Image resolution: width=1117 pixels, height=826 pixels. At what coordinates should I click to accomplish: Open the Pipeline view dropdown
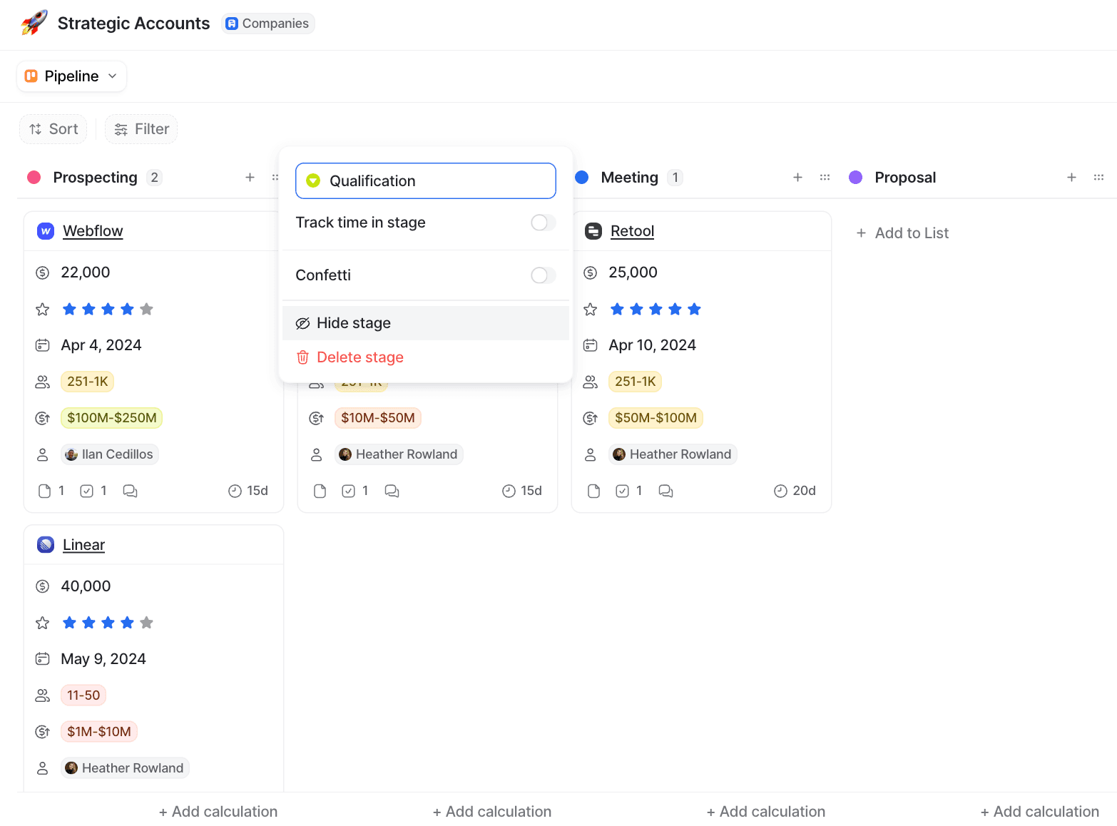click(x=71, y=76)
